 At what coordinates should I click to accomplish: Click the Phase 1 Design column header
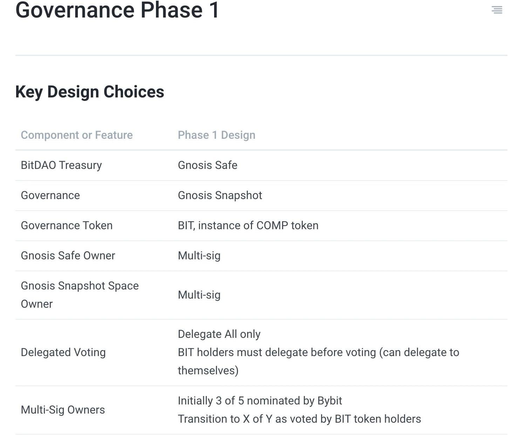click(217, 135)
